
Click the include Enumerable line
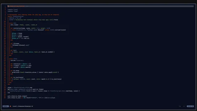point(17,60)
